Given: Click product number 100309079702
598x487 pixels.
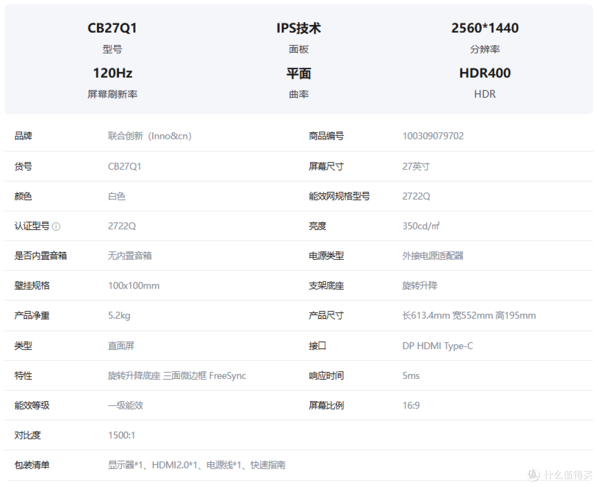Looking at the screenshot, I should 433,136.
